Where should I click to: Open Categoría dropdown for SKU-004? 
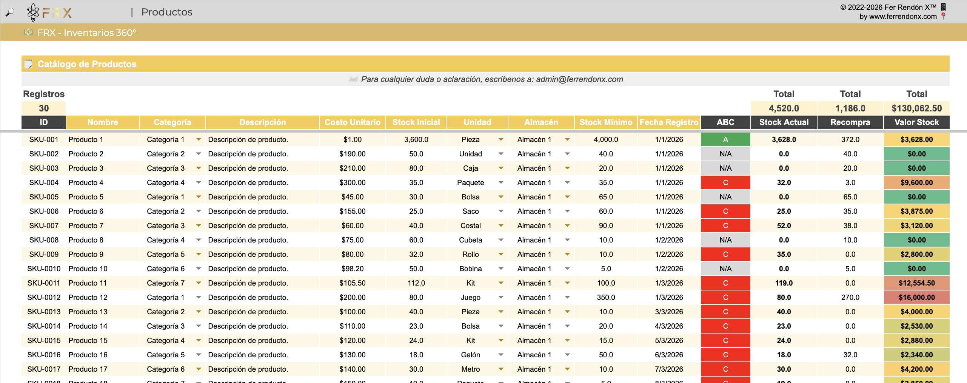[x=199, y=182]
